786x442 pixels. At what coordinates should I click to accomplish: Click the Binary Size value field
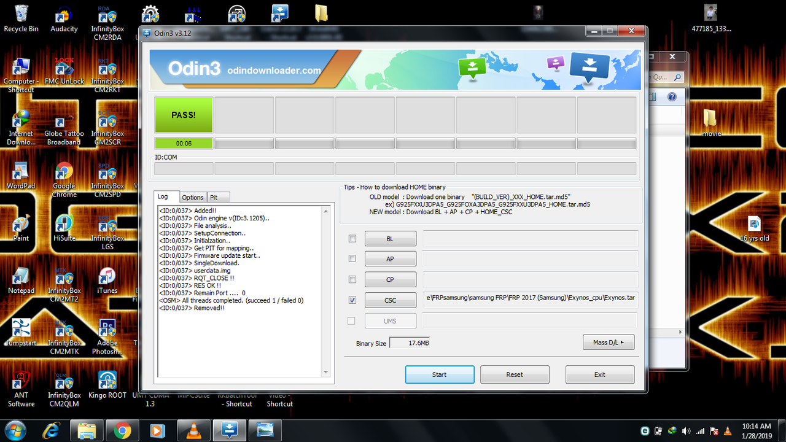[x=410, y=343]
